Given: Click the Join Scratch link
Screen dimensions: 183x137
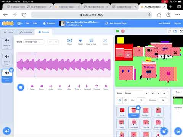Looking at the screenshot, I should click(164, 24).
